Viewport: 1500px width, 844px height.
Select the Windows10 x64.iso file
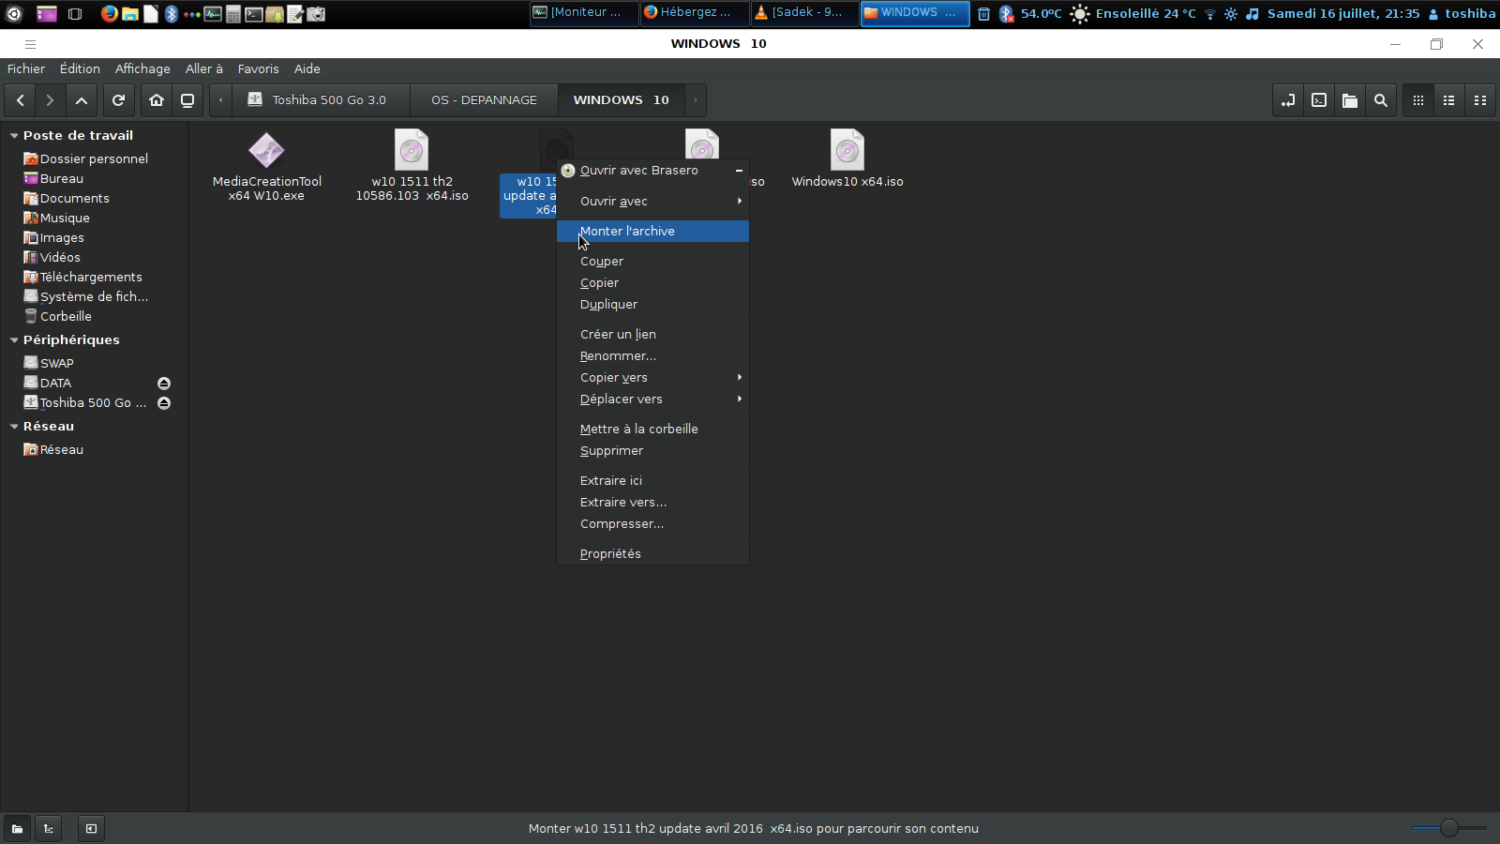847,160
